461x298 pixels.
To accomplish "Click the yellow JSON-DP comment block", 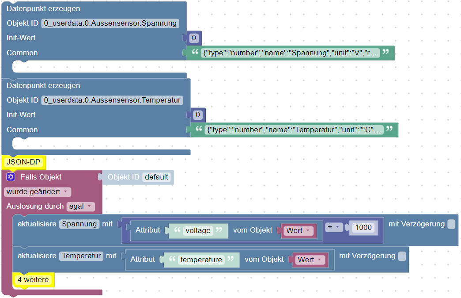I will 23,162.
